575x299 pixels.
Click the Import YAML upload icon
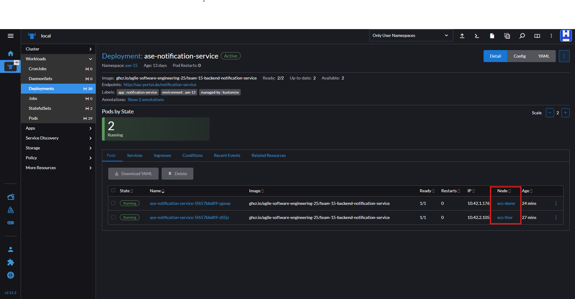pyautogui.click(x=462, y=36)
